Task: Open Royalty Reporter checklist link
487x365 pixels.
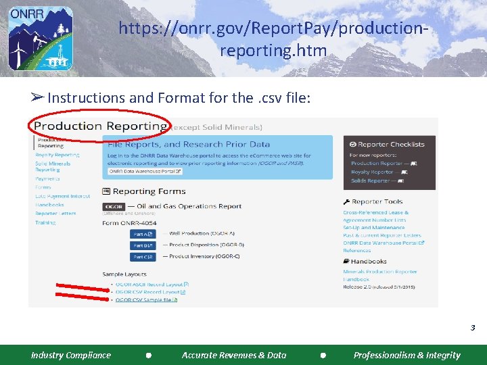Action: pos(372,172)
